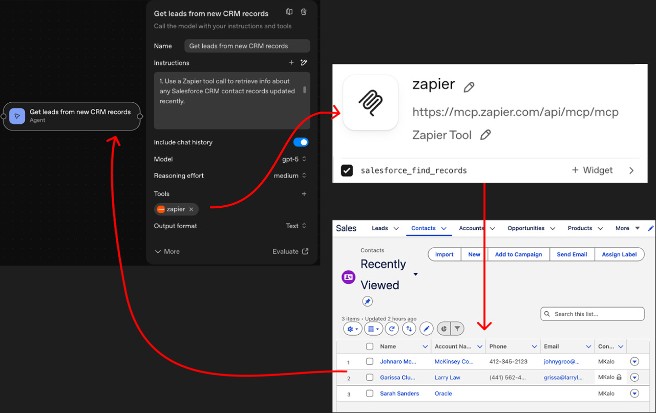Click the New contact button
Viewport: 656px width, 413px height.
click(474, 254)
